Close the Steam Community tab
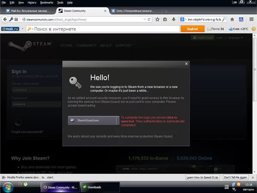257x193 pixels. pyautogui.click(x=105, y=11)
